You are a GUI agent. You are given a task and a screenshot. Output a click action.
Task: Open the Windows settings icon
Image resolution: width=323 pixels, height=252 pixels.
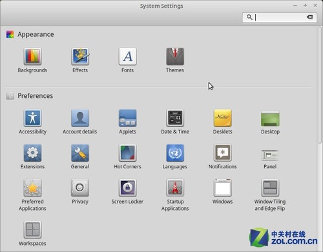coord(223,188)
